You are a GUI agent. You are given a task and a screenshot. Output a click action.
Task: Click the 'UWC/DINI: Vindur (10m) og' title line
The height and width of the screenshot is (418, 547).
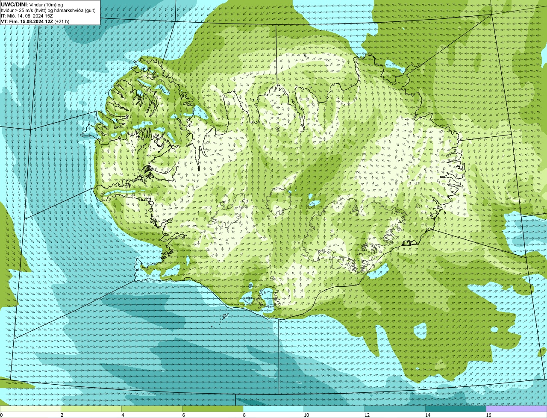pyautogui.click(x=32, y=4)
